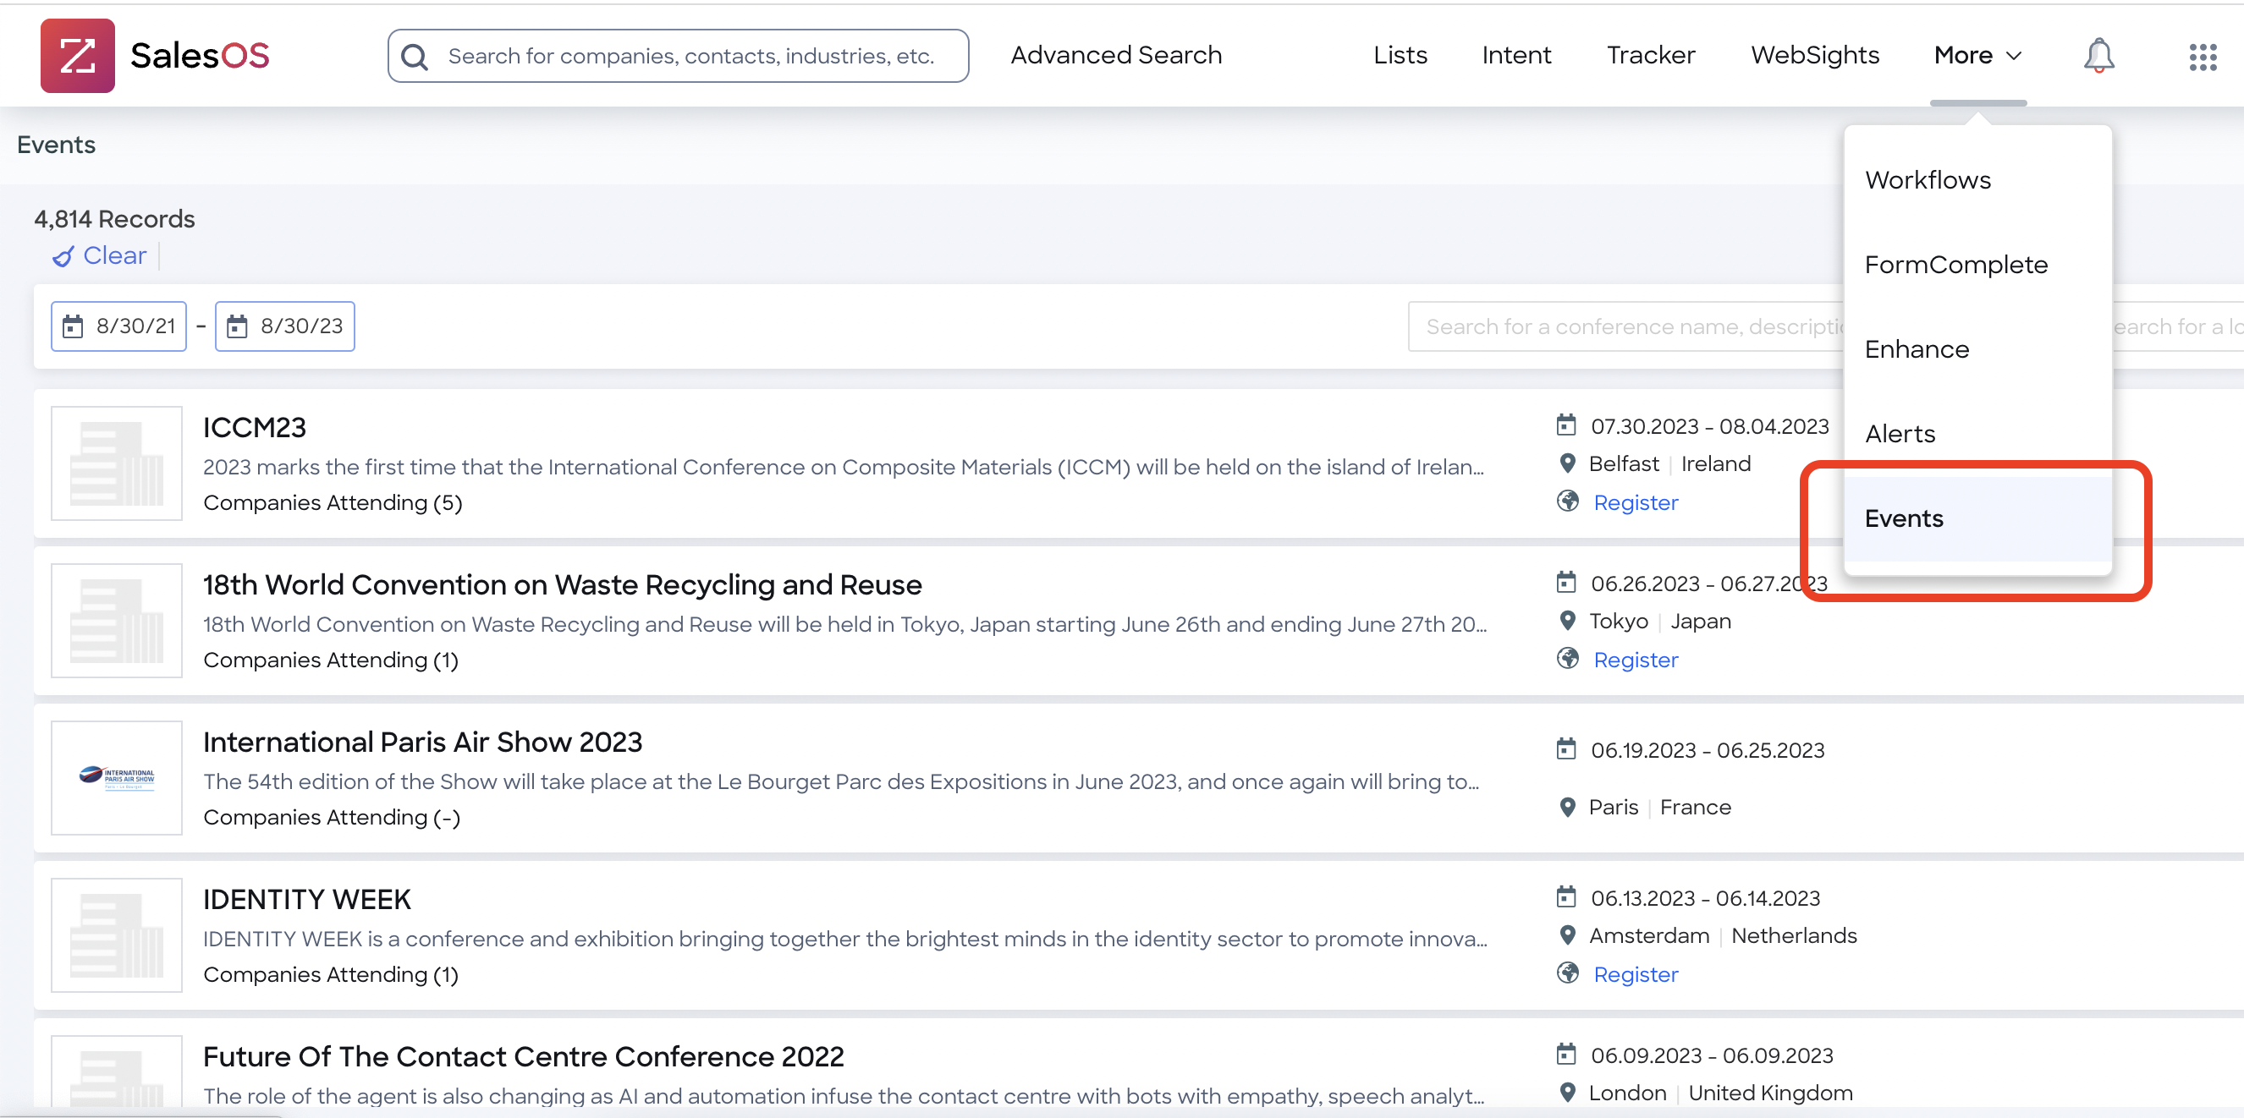Click the search magnifier icon
2244x1118 pixels.
415,57
